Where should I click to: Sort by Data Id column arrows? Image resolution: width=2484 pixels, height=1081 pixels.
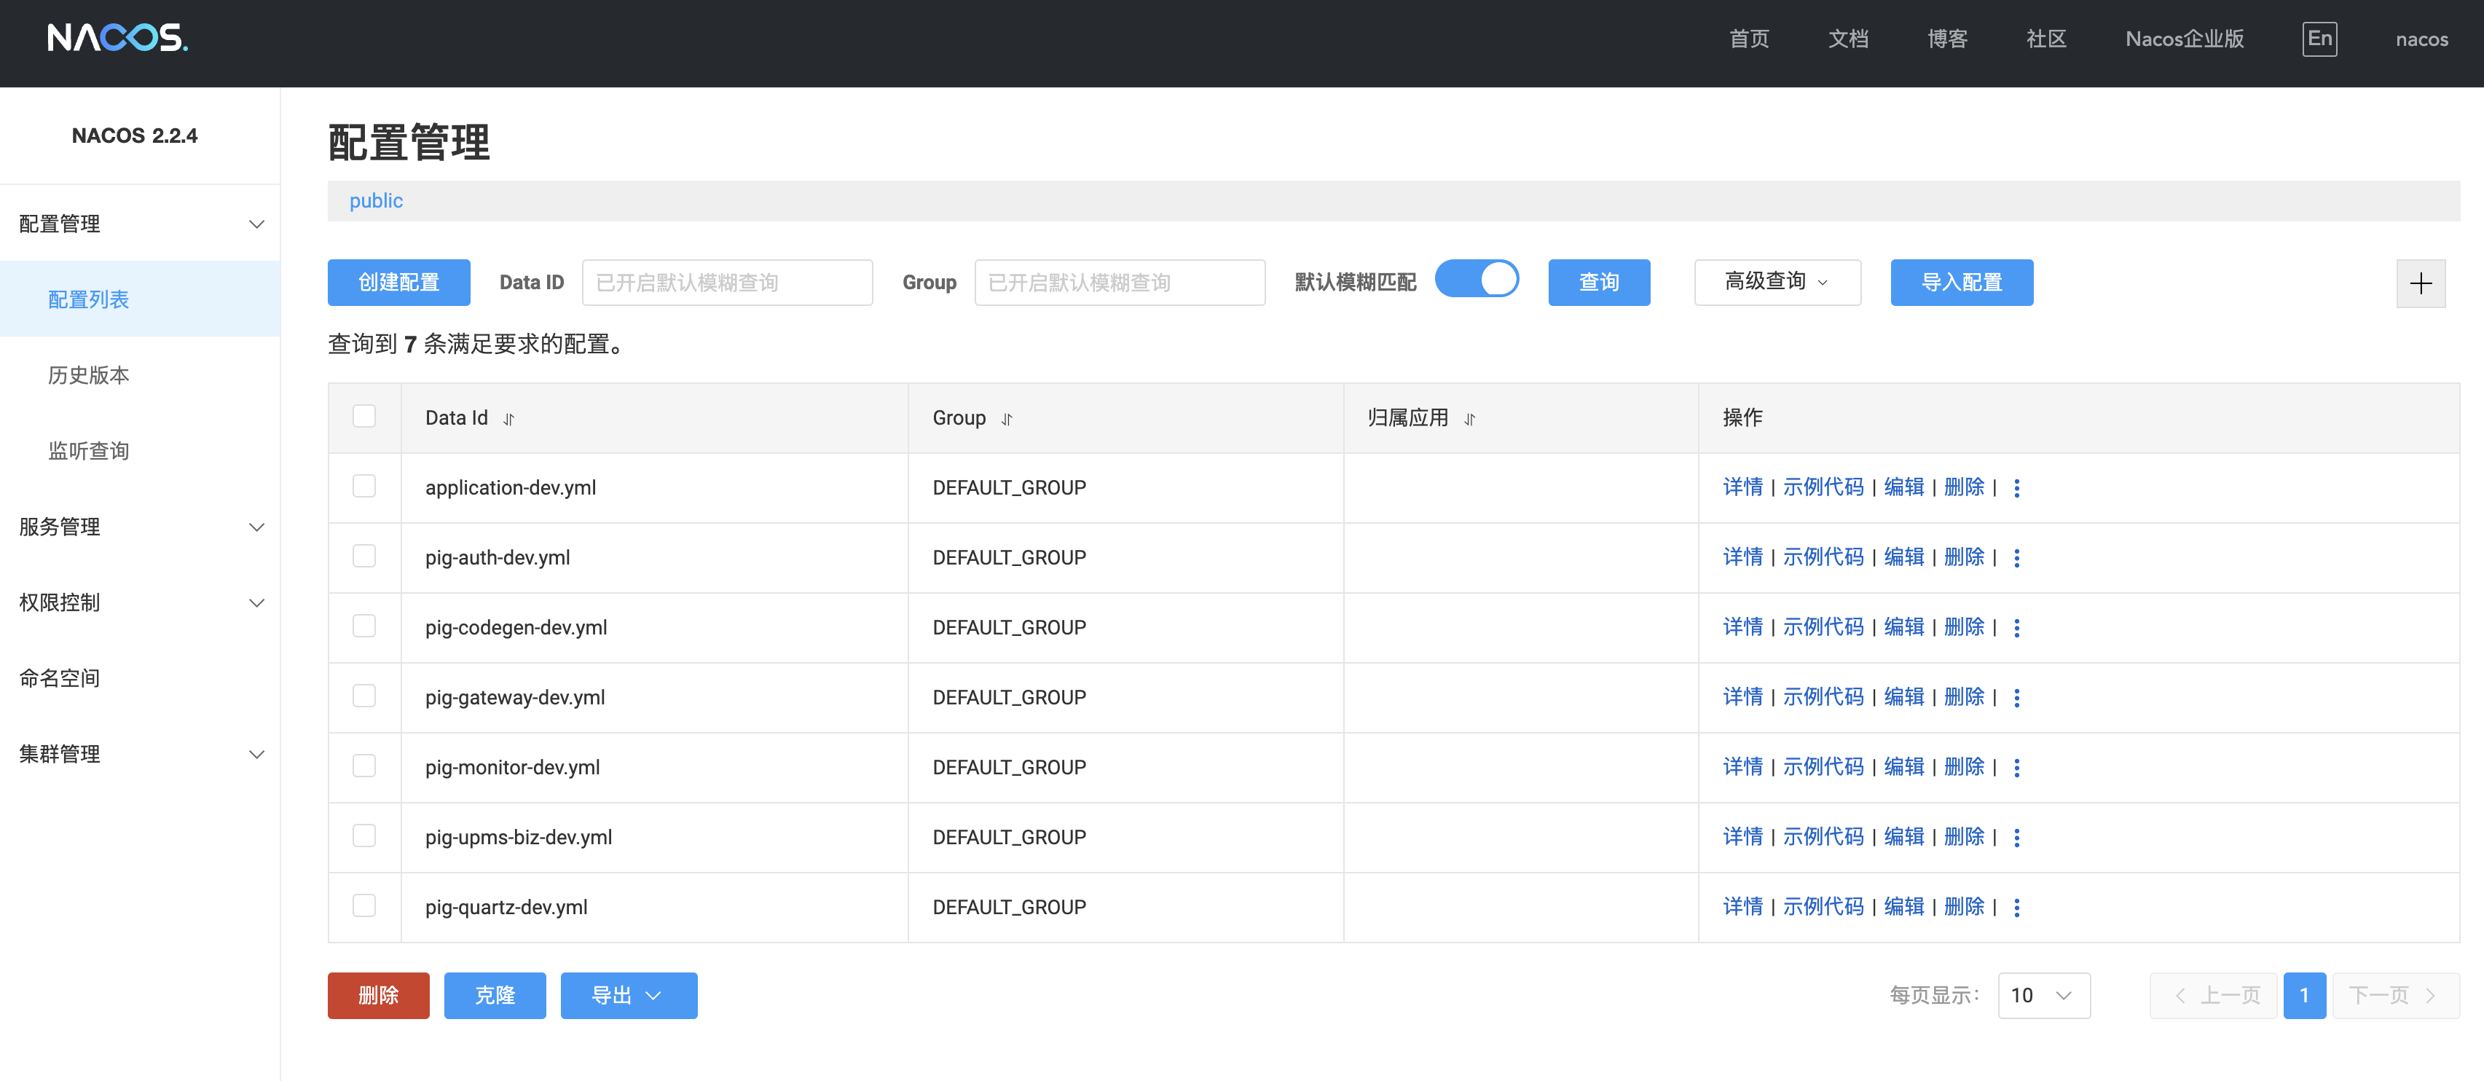click(509, 420)
